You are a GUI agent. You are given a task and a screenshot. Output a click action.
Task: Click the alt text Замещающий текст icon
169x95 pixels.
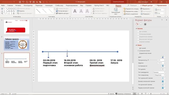116,10
